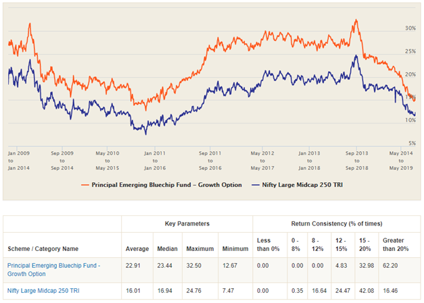Image resolution: width=424 pixels, height=303 pixels.
Task: Click the Key Parameters group header
Action: [187, 222]
